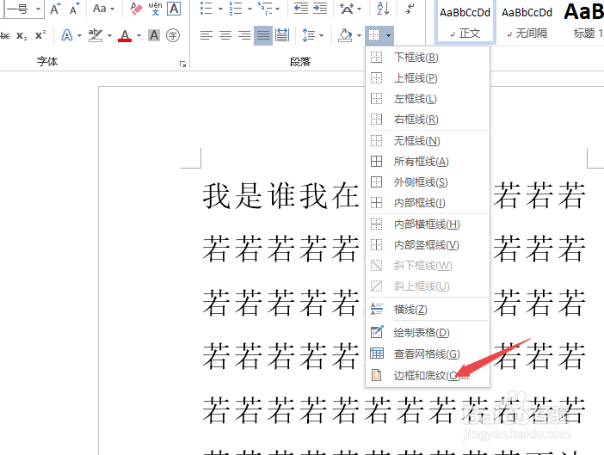
Task: Choose 下框线(B) bottom border
Action: [x=428, y=58]
